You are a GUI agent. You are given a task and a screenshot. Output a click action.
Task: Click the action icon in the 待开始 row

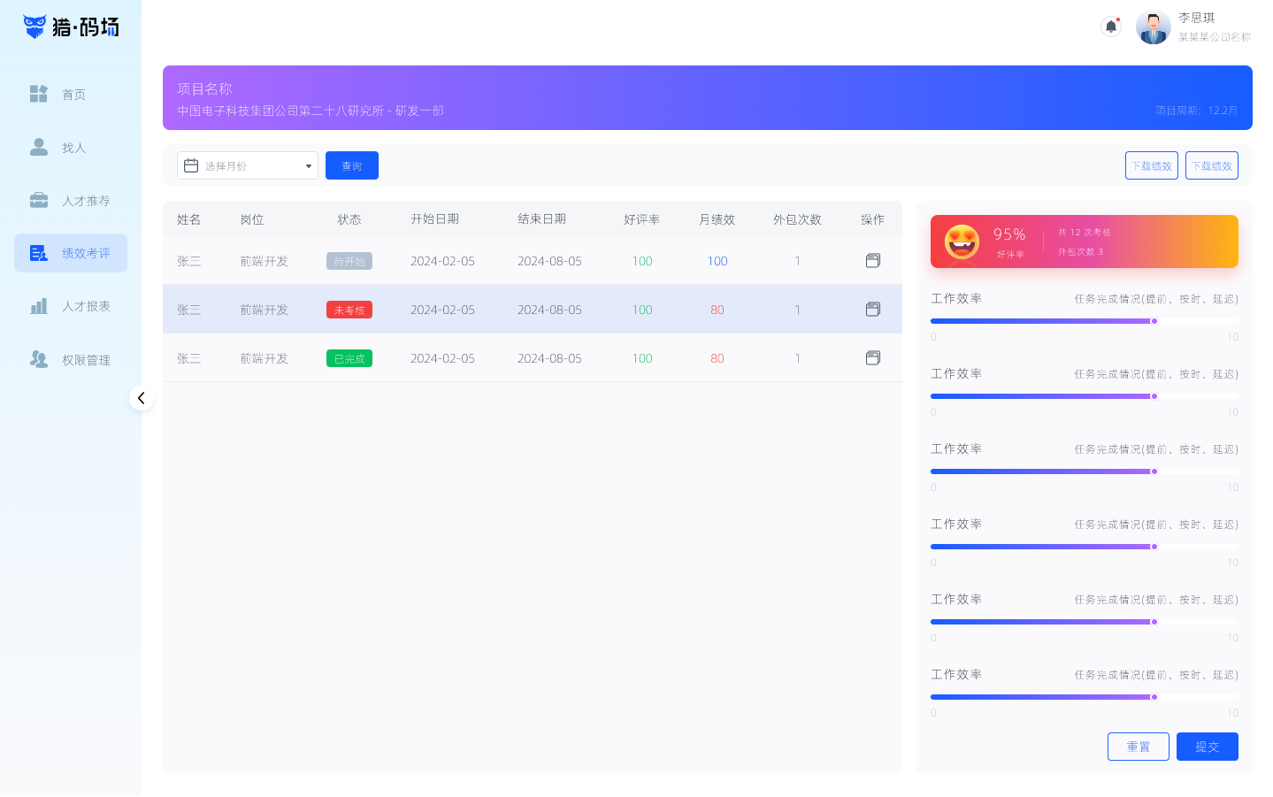tap(872, 261)
